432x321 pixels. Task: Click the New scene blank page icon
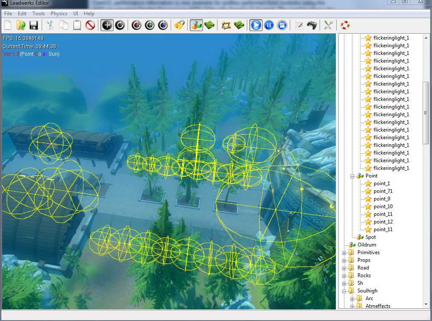8,25
